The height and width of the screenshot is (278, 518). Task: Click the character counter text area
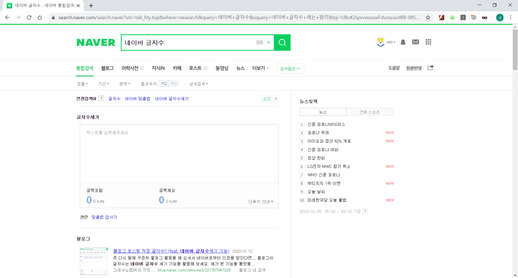(179, 154)
